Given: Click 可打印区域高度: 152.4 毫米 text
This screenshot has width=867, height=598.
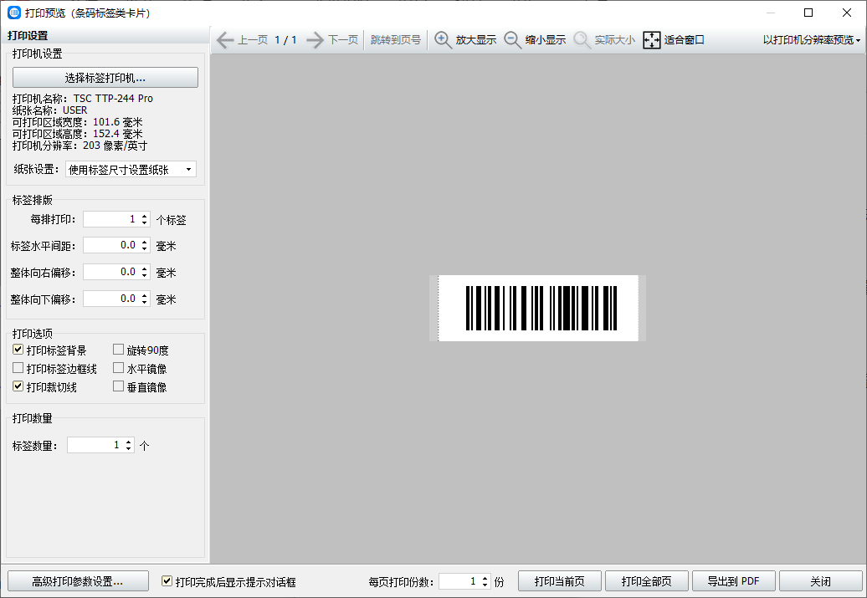Looking at the screenshot, I should click(x=77, y=134).
